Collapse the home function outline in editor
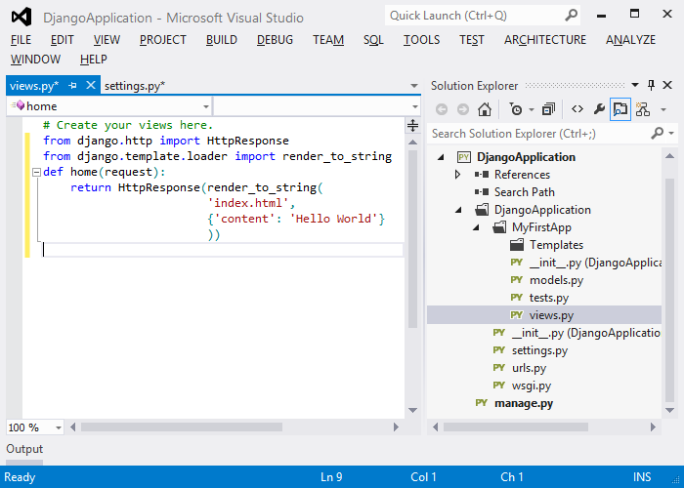The width and height of the screenshot is (684, 488). (36, 172)
